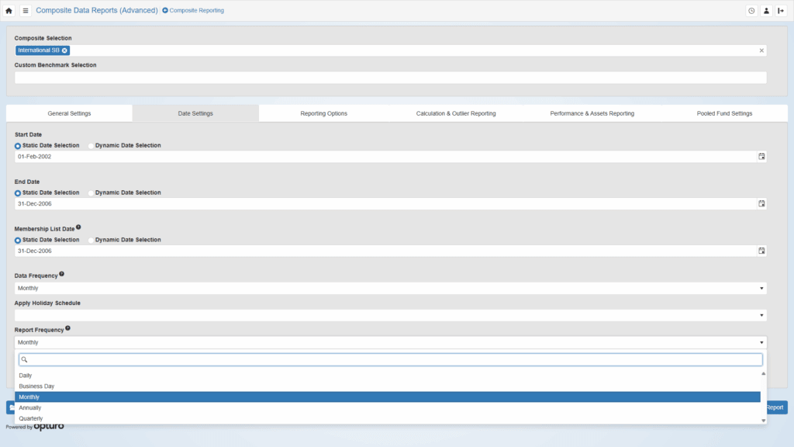Select Dynamic Date Selection for Start Date

click(91, 145)
